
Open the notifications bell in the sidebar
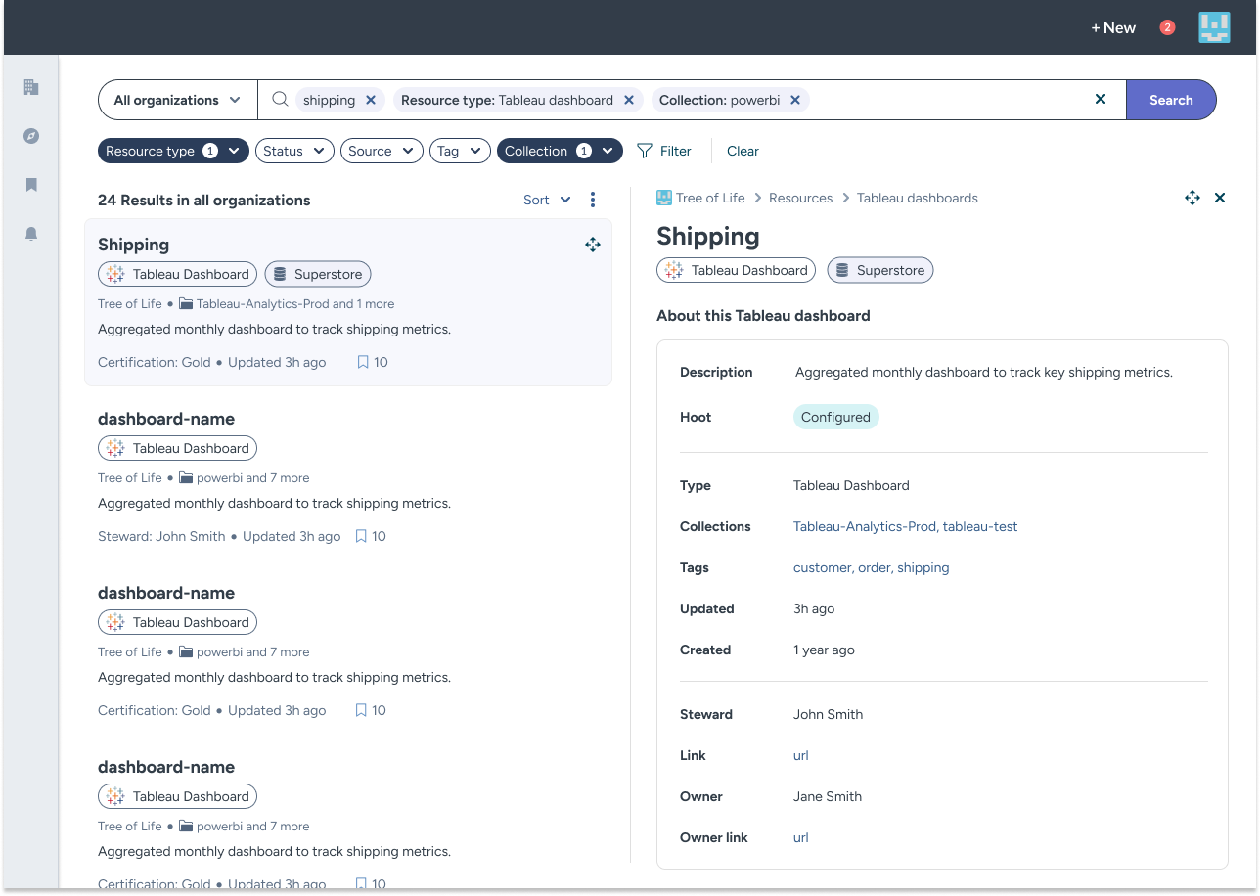click(x=30, y=233)
